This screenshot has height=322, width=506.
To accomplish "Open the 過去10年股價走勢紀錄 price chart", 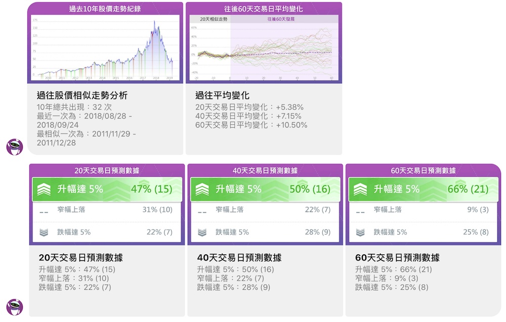I will [x=105, y=47].
